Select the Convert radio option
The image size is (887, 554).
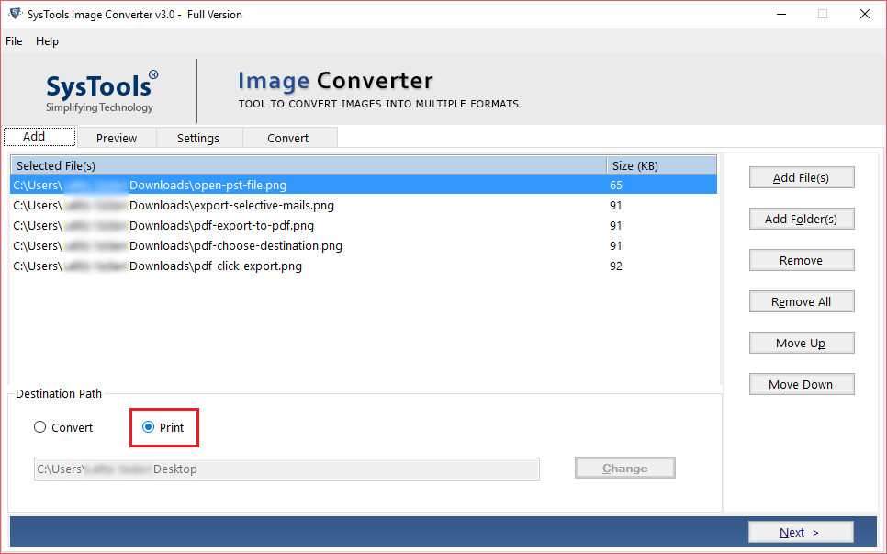pos(62,427)
